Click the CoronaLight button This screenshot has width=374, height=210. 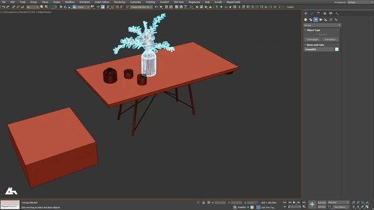point(313,40)
